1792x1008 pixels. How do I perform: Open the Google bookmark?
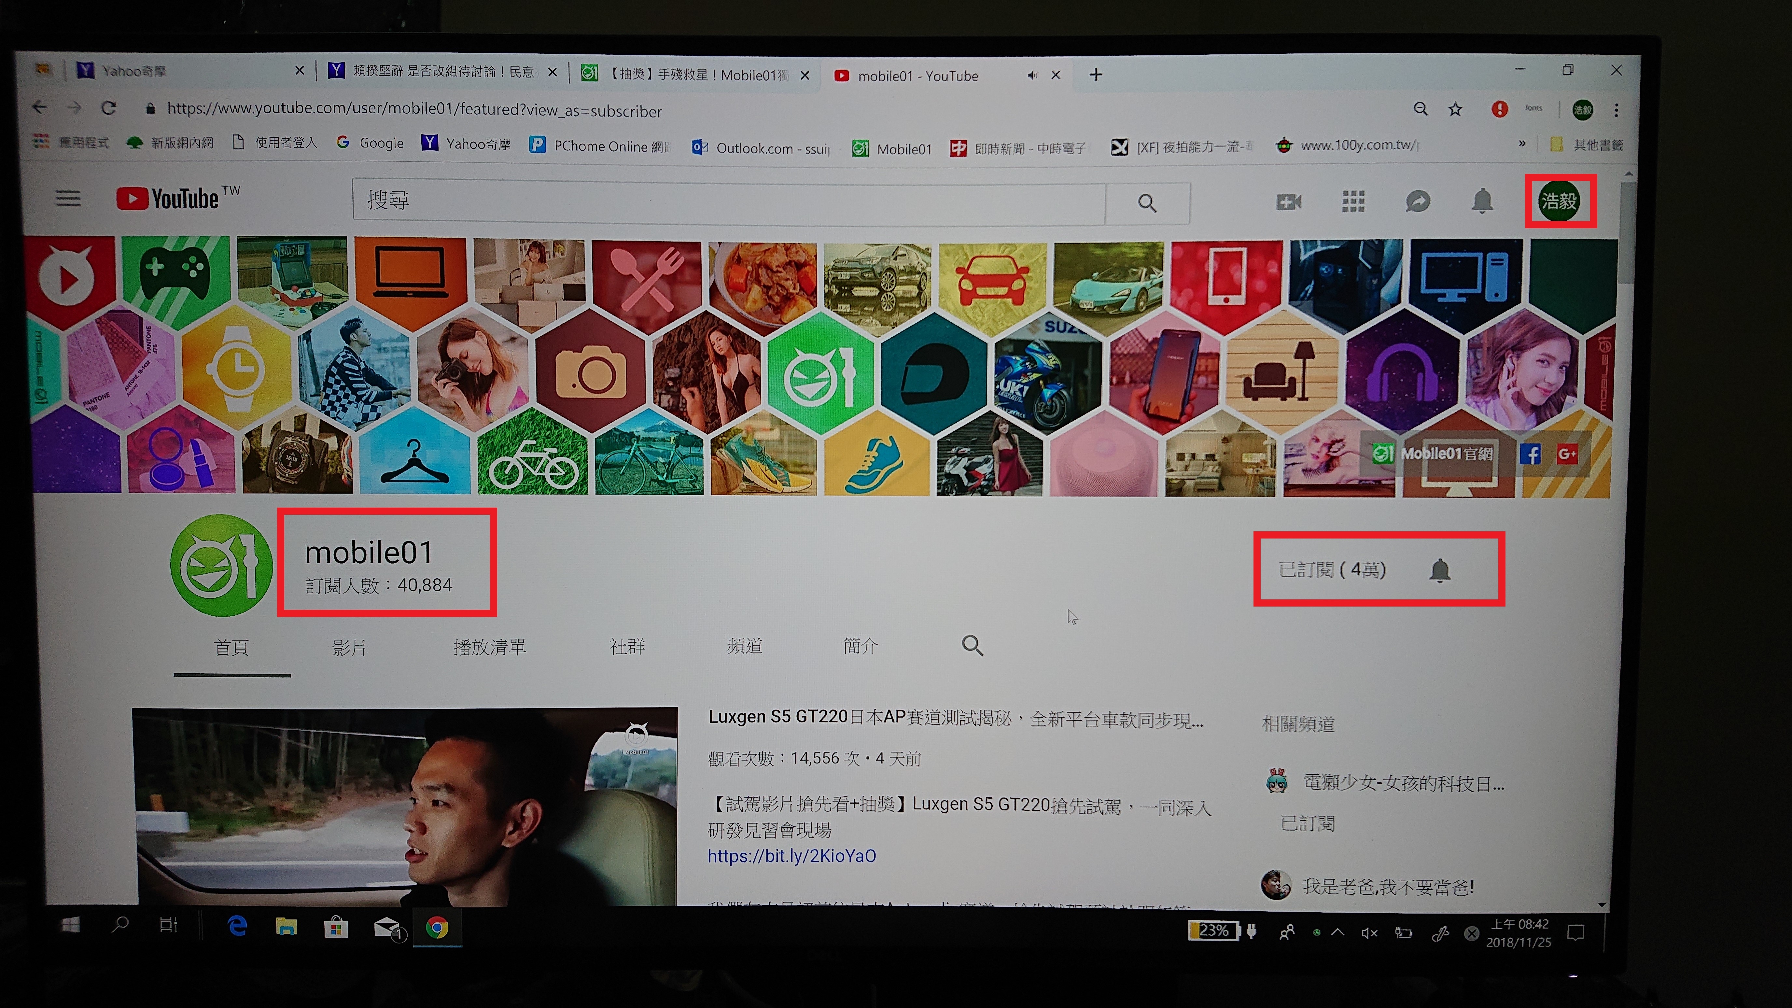coord(370,143)
